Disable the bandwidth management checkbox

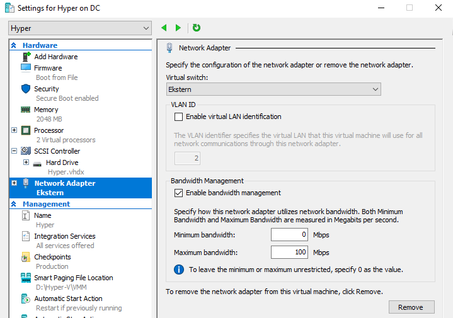(178, 193)
